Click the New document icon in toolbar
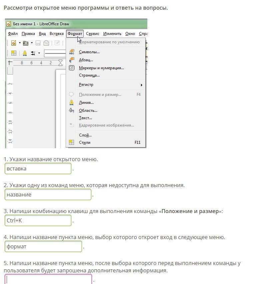Viewport: 256px width, 284px height. (14, 43)
